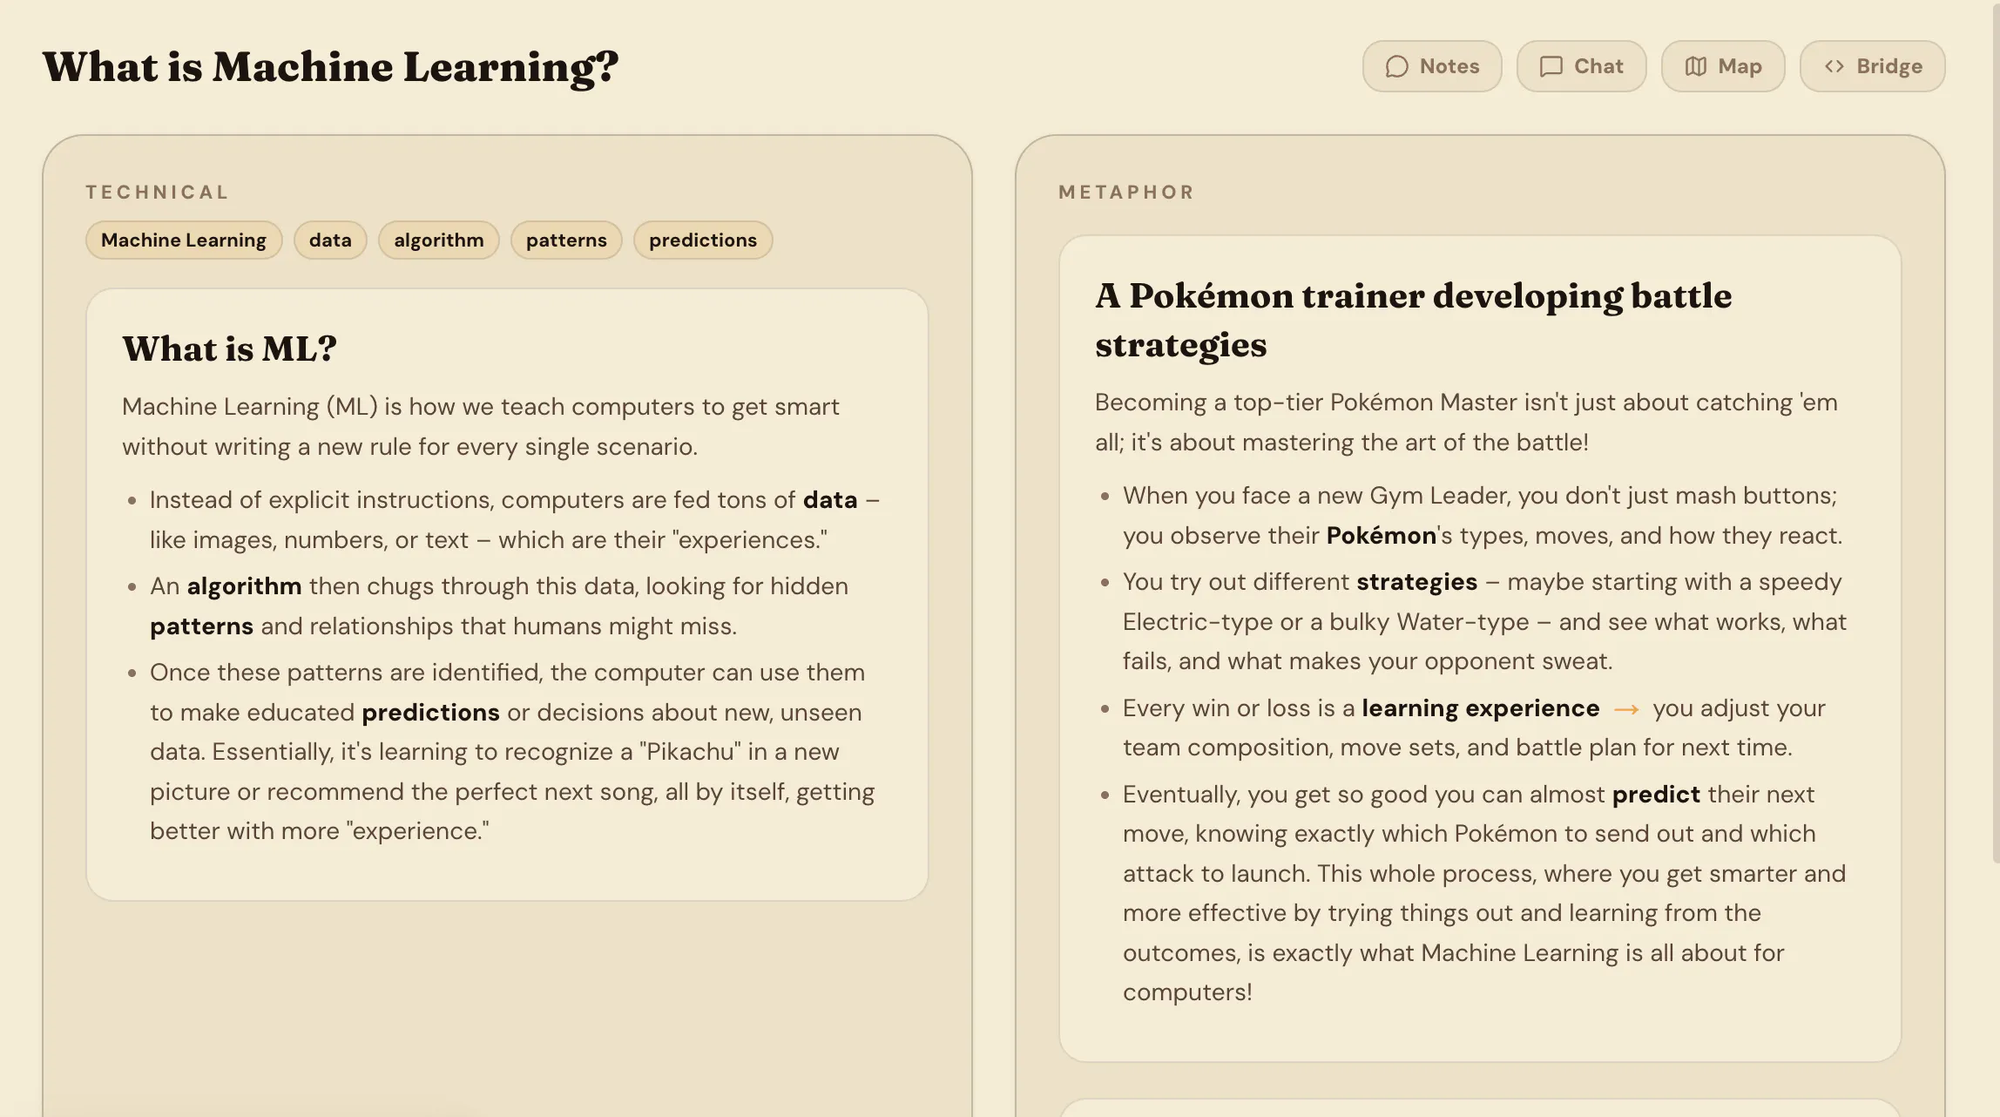
Task: Open the Chat button
Action: click(x=1581, y=66)
